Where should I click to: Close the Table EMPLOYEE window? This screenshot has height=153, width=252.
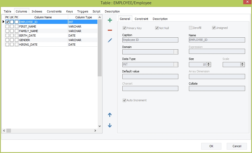[x=246, y=2]
